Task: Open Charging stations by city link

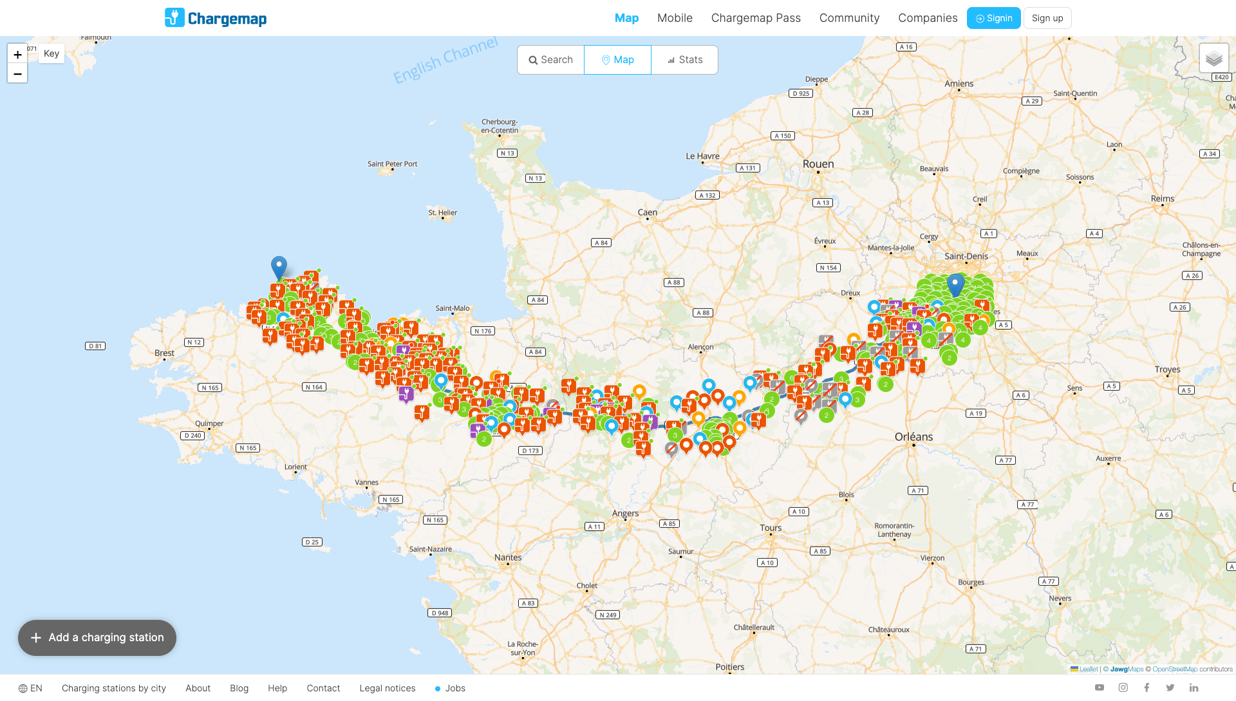Action: (x=114, y=688)
